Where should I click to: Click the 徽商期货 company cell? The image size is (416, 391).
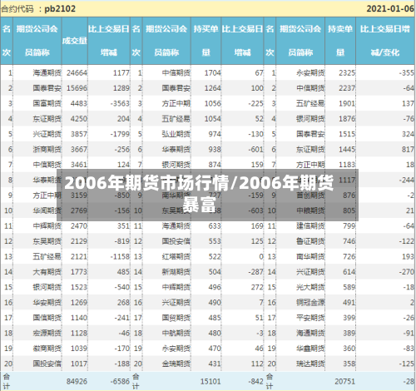coord(47,349)
